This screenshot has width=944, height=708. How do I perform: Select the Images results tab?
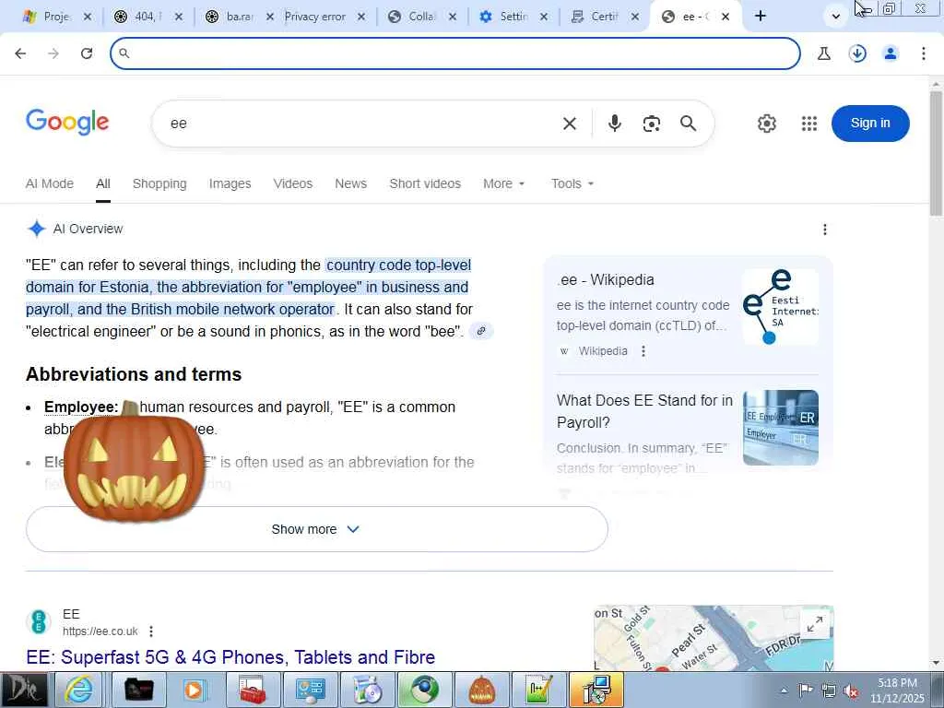[230, 183]
